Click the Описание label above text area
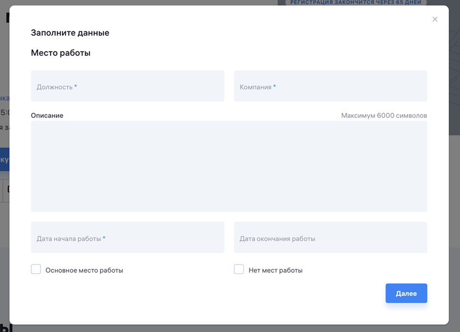The height and width of the screenshot is (332, 460). coord(47,115)
